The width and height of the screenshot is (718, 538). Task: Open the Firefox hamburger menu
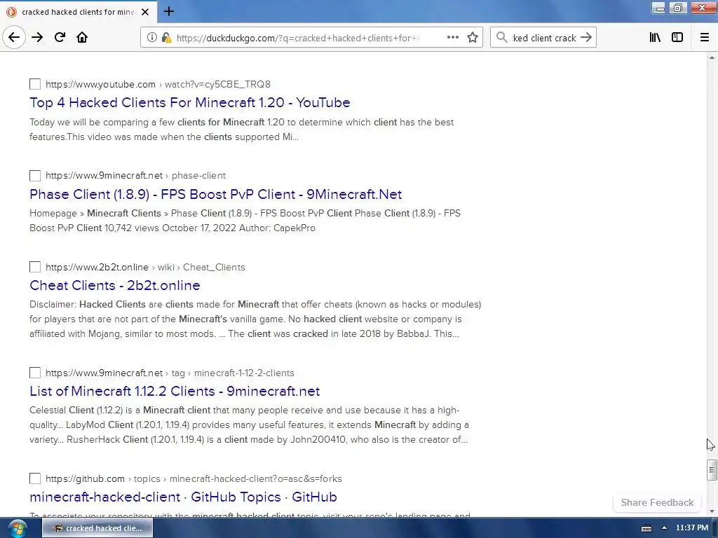coord(704,38)
